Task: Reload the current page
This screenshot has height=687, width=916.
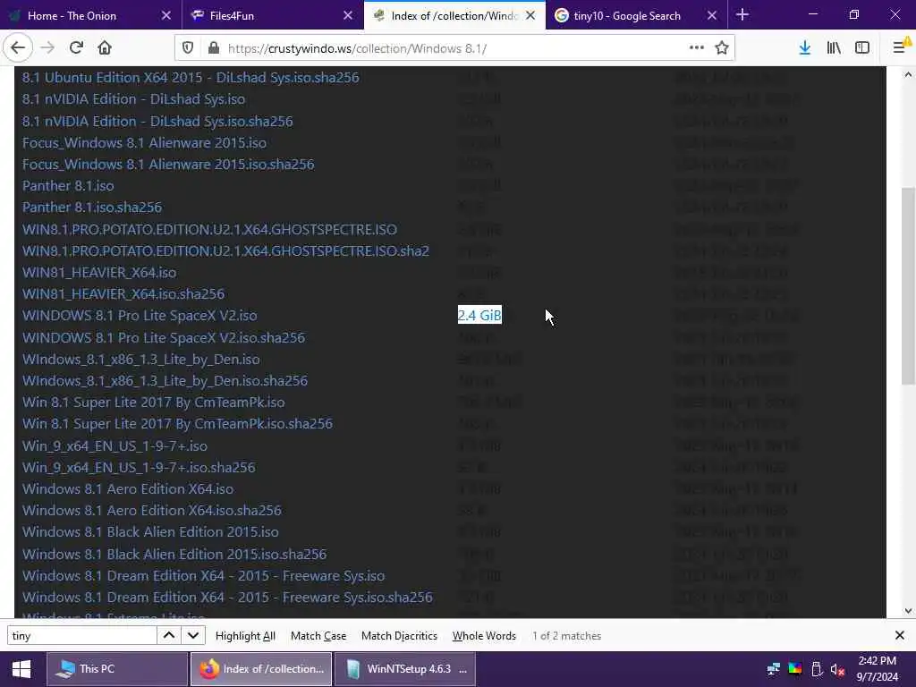Action: (x=76, y=48)
